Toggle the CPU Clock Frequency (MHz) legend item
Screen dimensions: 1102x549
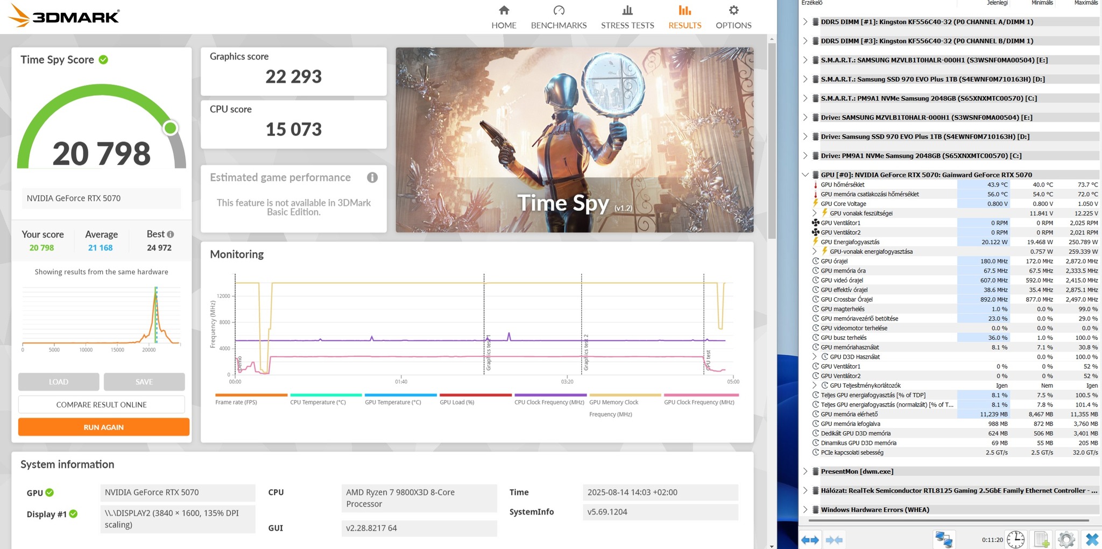(x=550, y=400)
